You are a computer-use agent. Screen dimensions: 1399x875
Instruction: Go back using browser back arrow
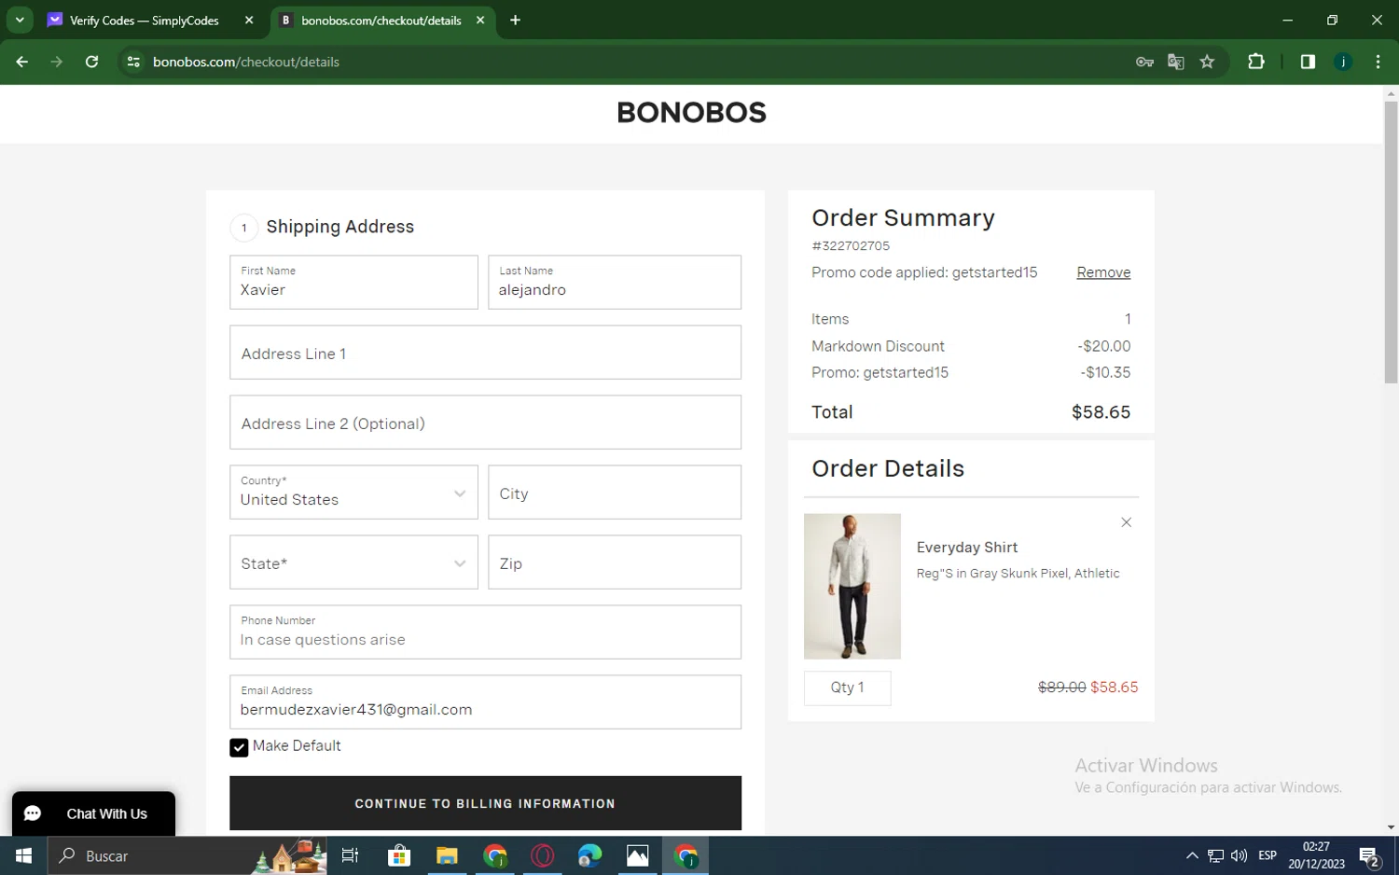point(21,62)
